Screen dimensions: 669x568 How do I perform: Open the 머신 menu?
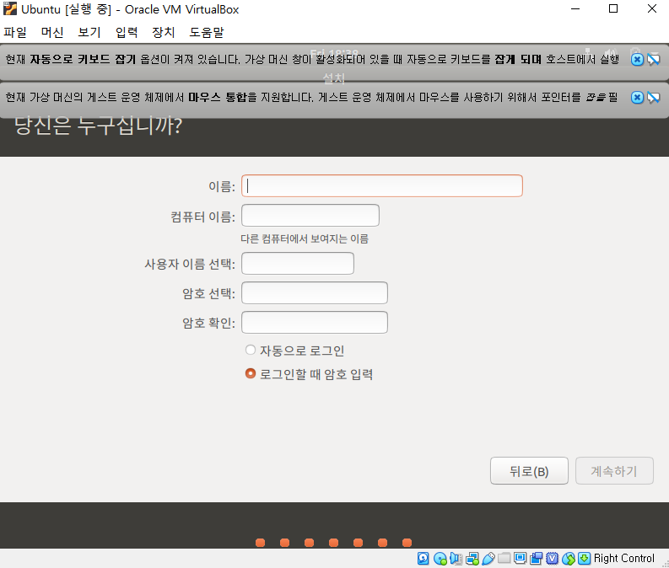click(x=52, y=32)
